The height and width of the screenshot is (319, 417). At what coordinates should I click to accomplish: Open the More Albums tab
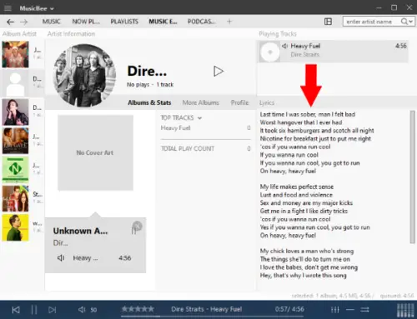point(201,102)
